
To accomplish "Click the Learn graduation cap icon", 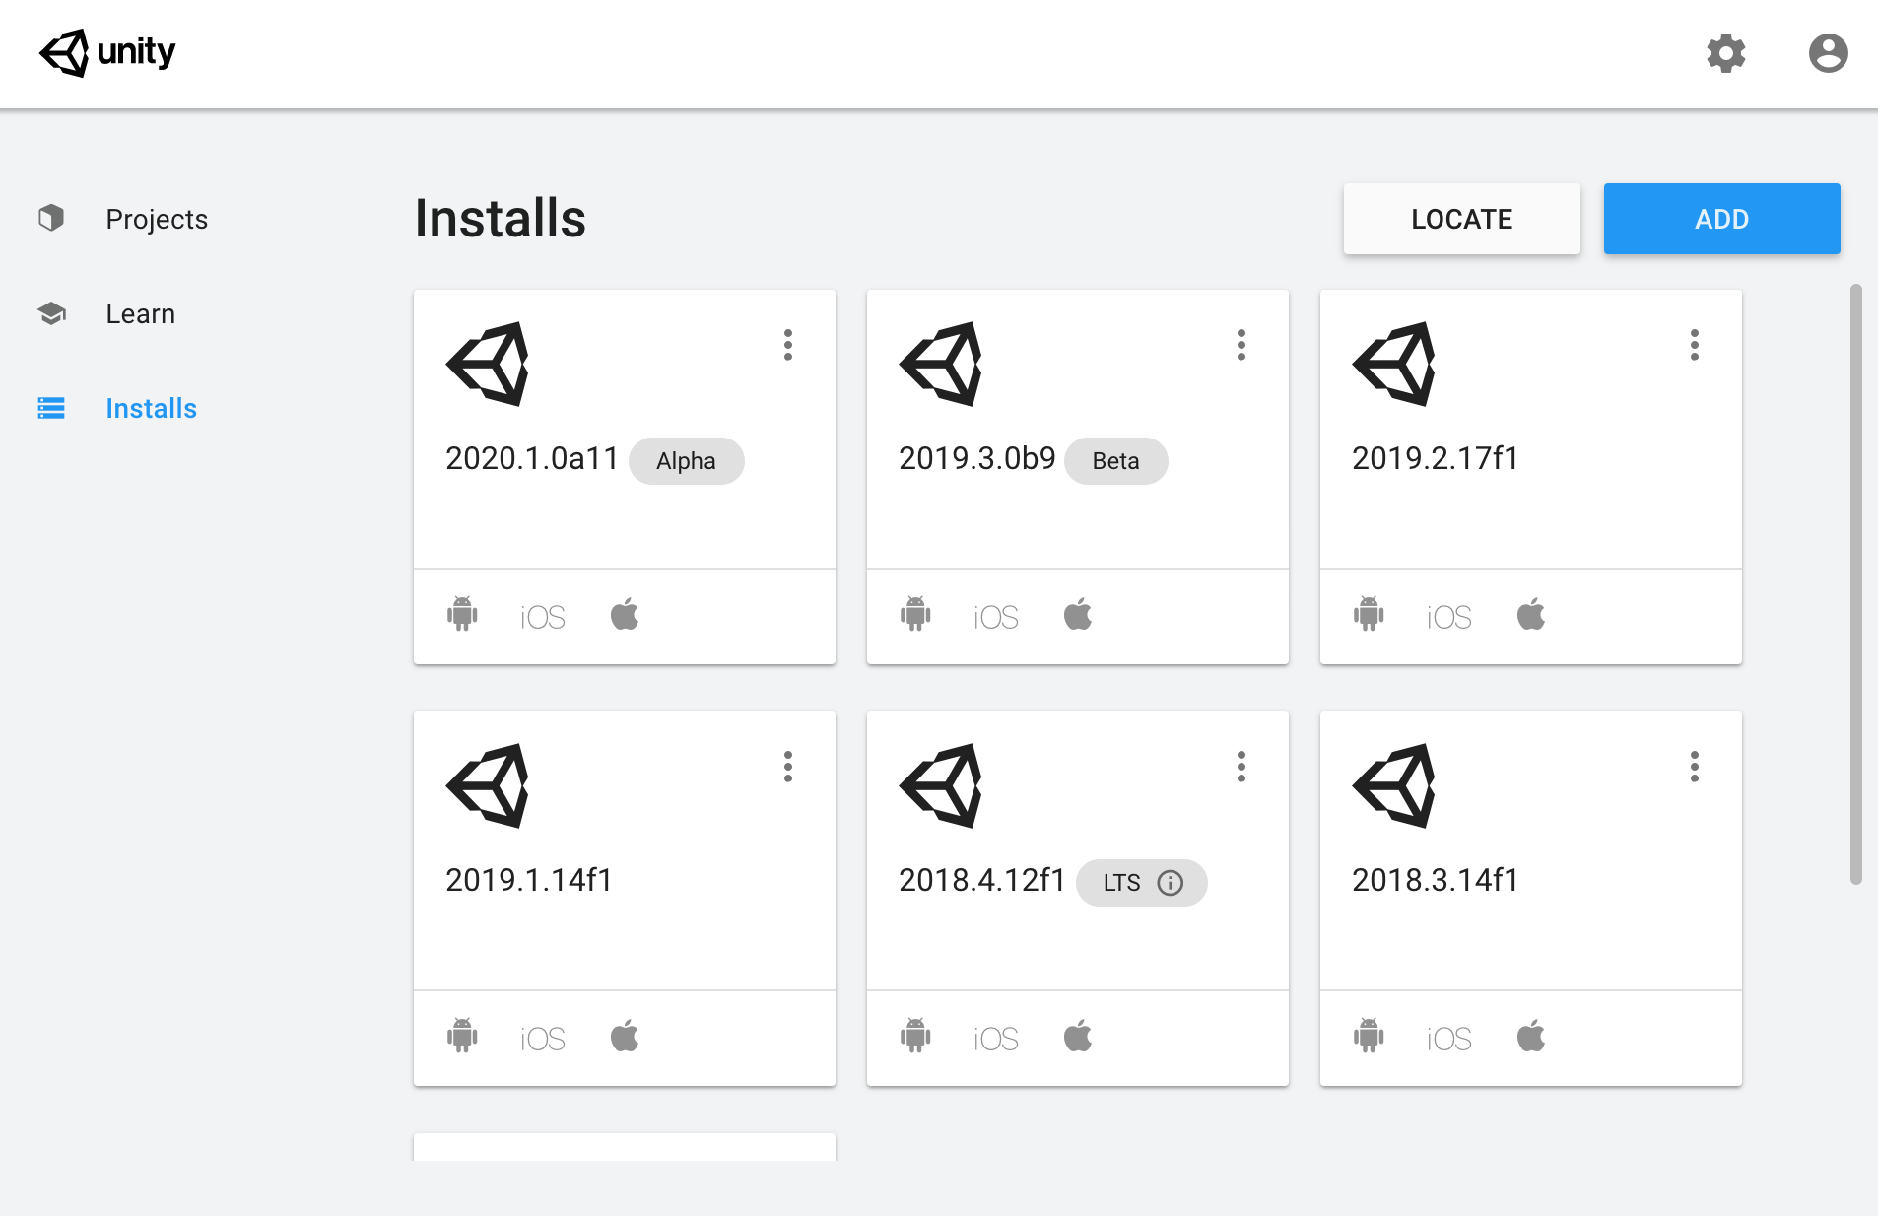I will (x=51, y=313).
